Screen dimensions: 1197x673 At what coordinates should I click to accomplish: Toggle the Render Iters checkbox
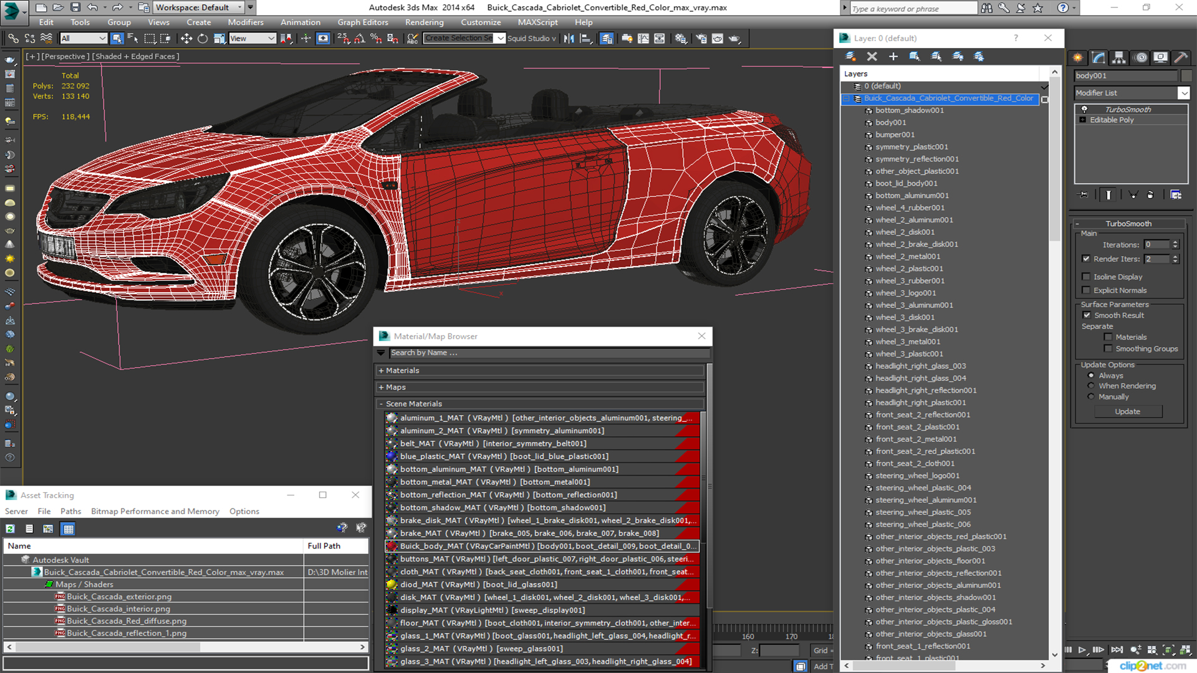(x=1087, y=259)
